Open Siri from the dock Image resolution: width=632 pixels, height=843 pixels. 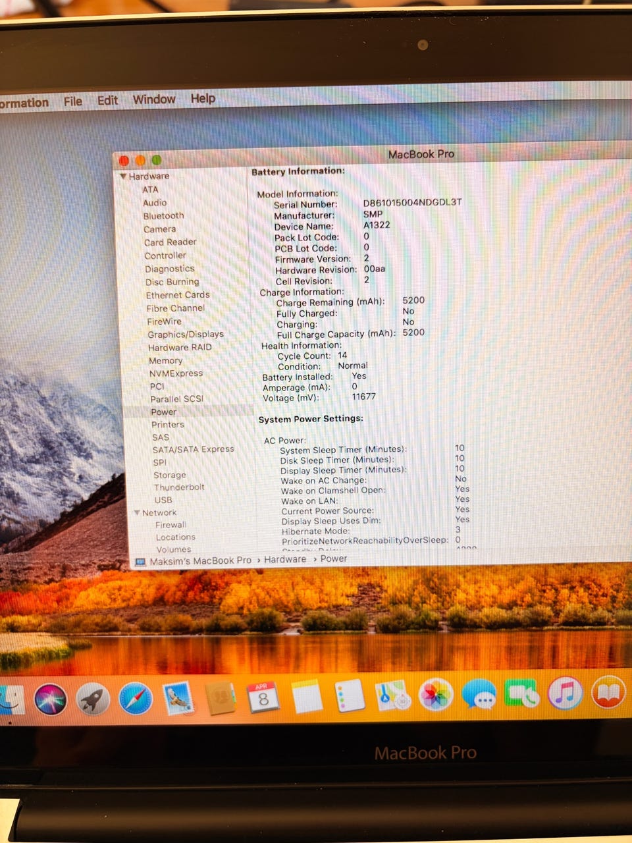pyautogui.click(x=51, y=699)
